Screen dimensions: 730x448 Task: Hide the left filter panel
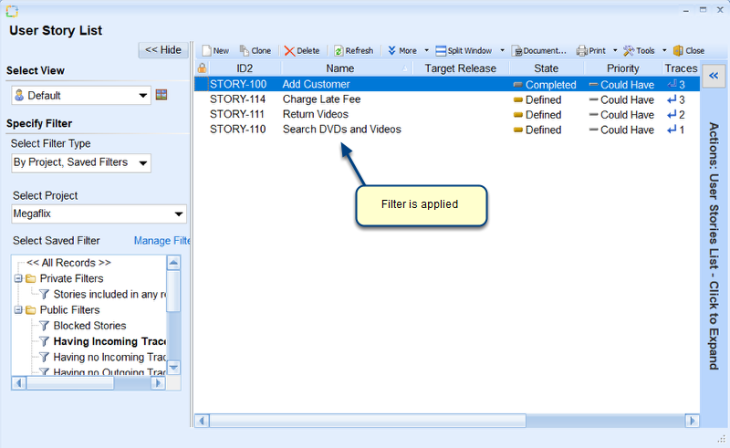click(x=162, y=50)
